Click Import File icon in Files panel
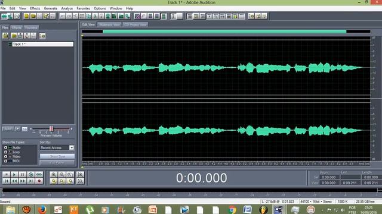This screenshot has width=382, height=214. point(5,36)
